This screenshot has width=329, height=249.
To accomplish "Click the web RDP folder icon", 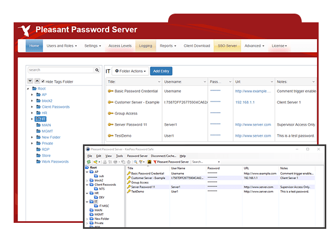I will click(38, 149).
